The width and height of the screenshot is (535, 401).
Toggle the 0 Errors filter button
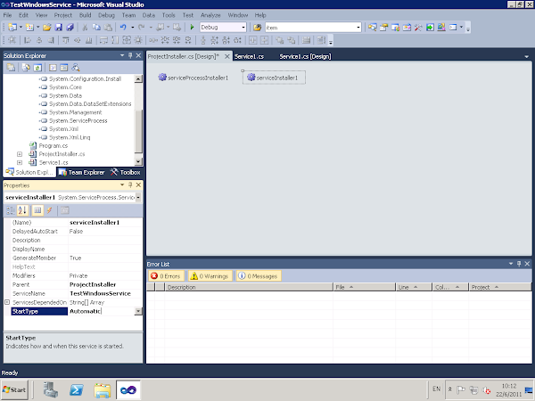[x=167, y=276]
